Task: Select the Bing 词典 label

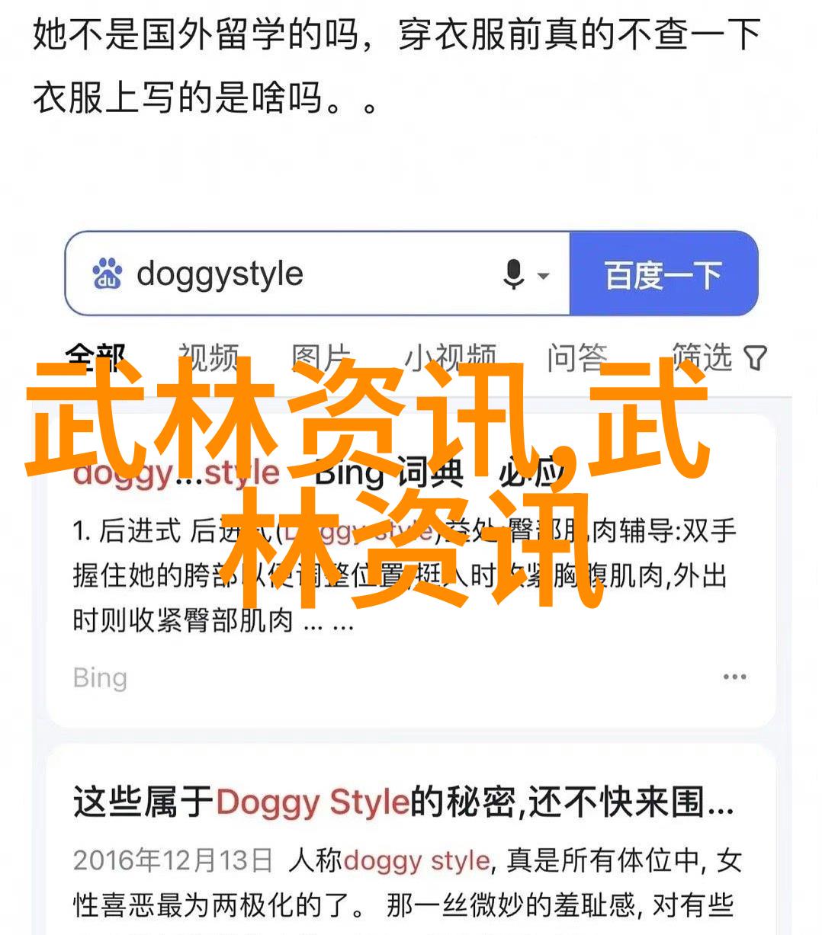Action: (389, 472)
